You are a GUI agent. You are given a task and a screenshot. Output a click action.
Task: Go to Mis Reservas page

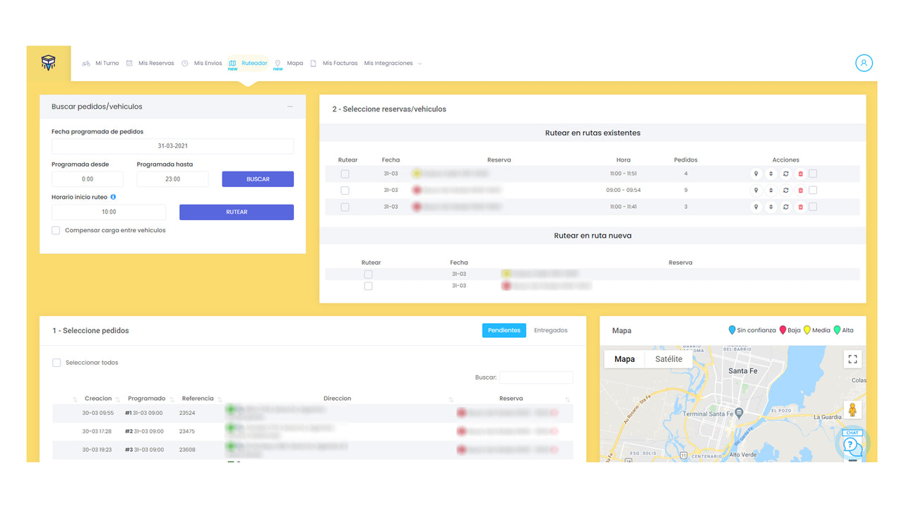point(150,64)
